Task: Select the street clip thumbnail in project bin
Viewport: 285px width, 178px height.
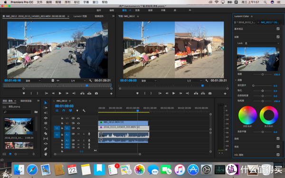Action: point(19,126)
